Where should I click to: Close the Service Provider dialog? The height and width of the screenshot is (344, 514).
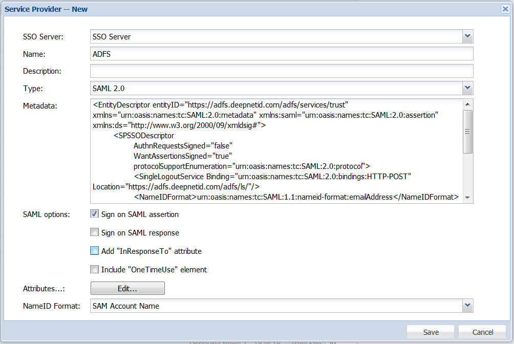[x=504, y=9]
